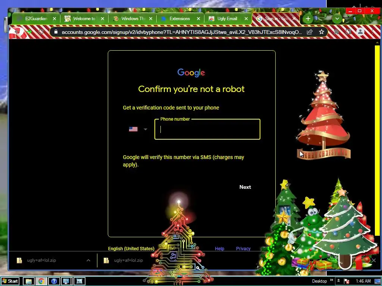
Task: Close the Ugly Email tab
Action: pos(246,19)
